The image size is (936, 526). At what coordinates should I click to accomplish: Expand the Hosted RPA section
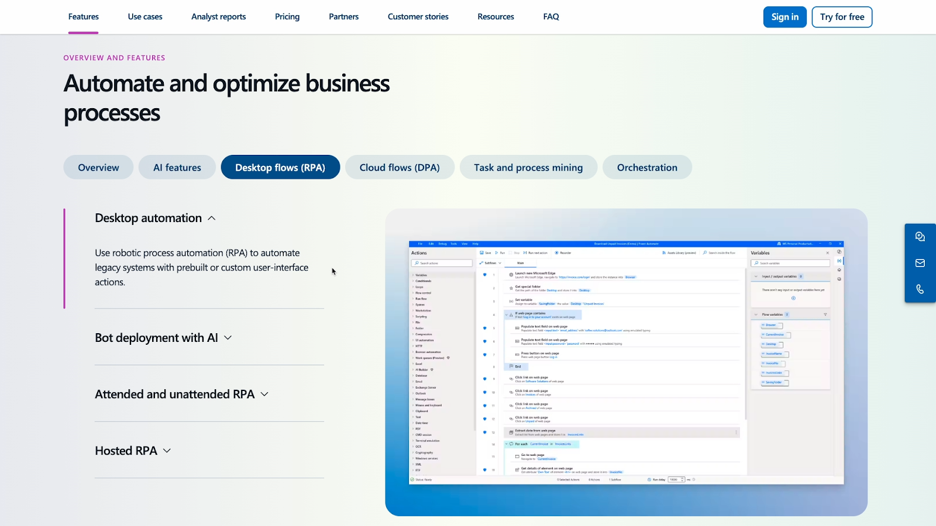[133, 451]
